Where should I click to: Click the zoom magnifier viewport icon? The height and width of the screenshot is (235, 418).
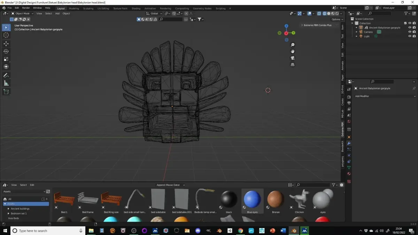[x=293, y=45]
